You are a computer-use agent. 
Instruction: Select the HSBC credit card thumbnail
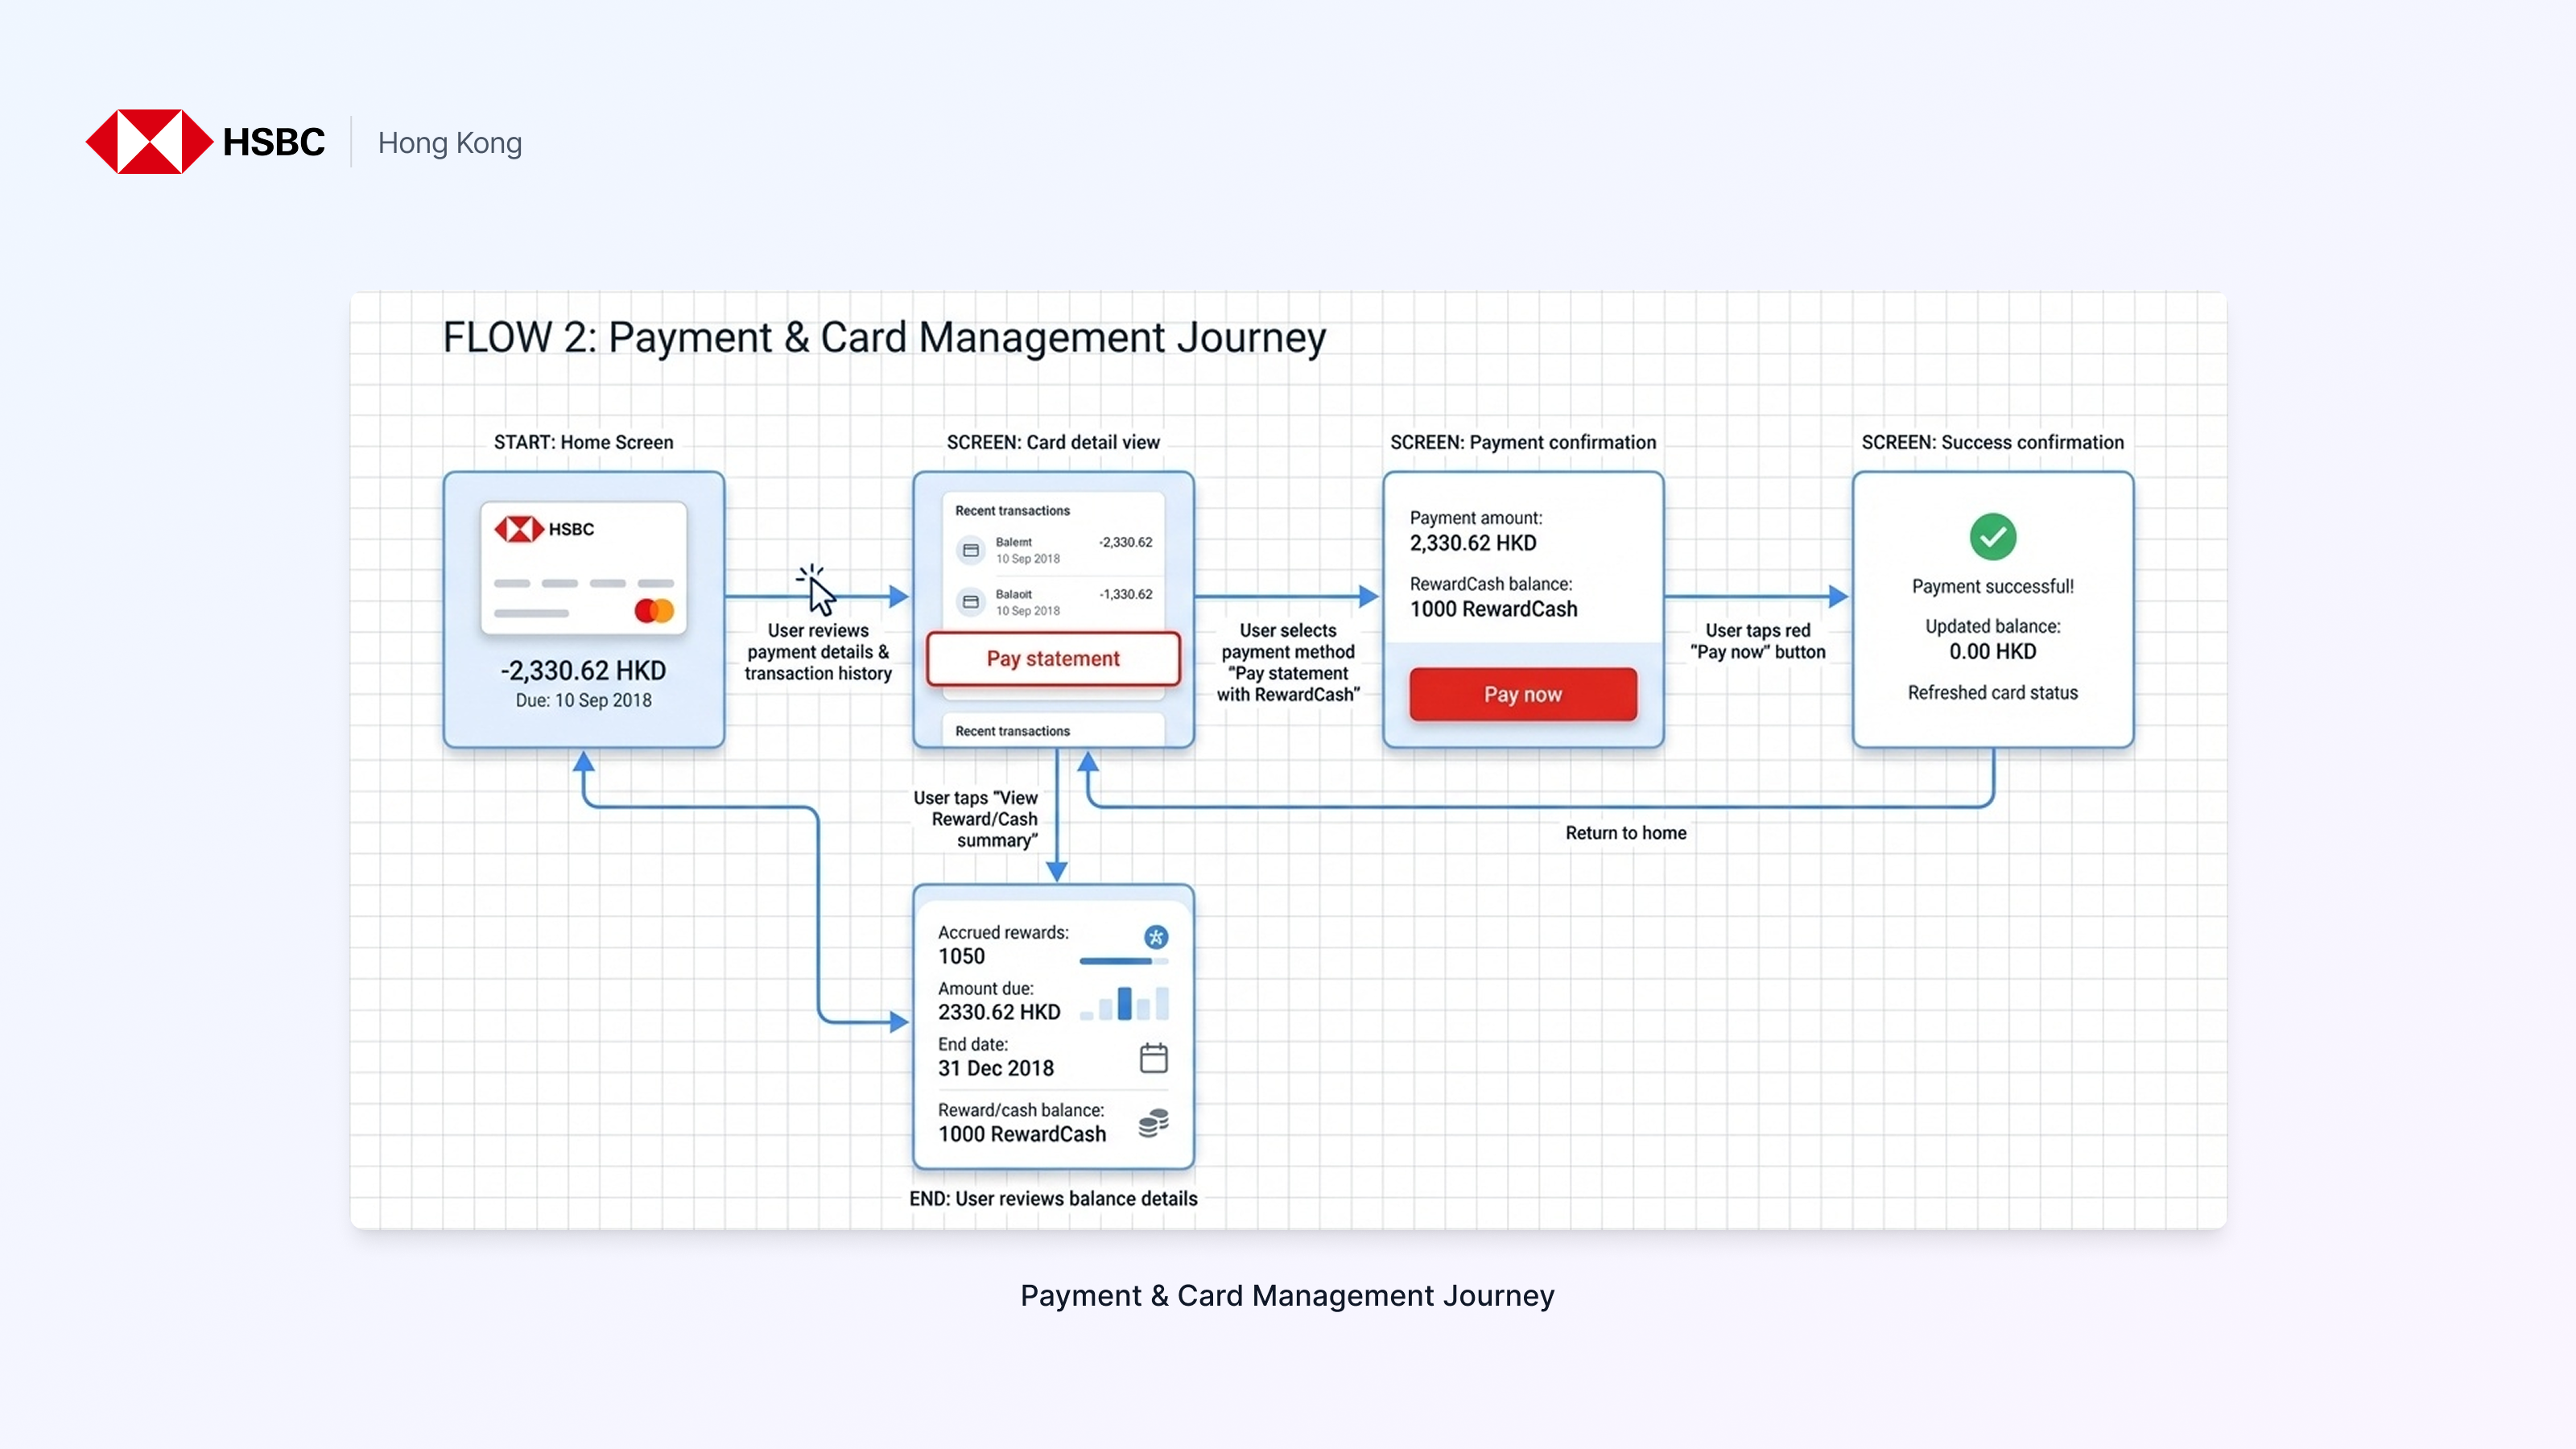(583, 568)
